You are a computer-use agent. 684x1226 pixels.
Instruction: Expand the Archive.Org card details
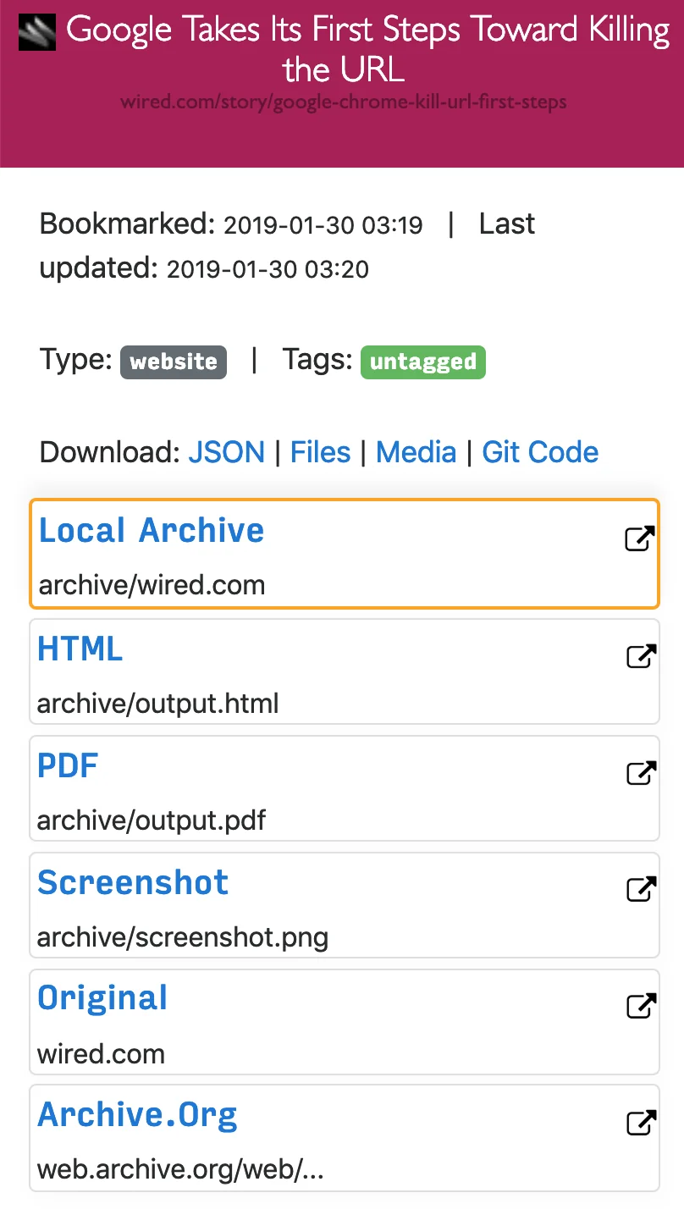click(137, 1114)
